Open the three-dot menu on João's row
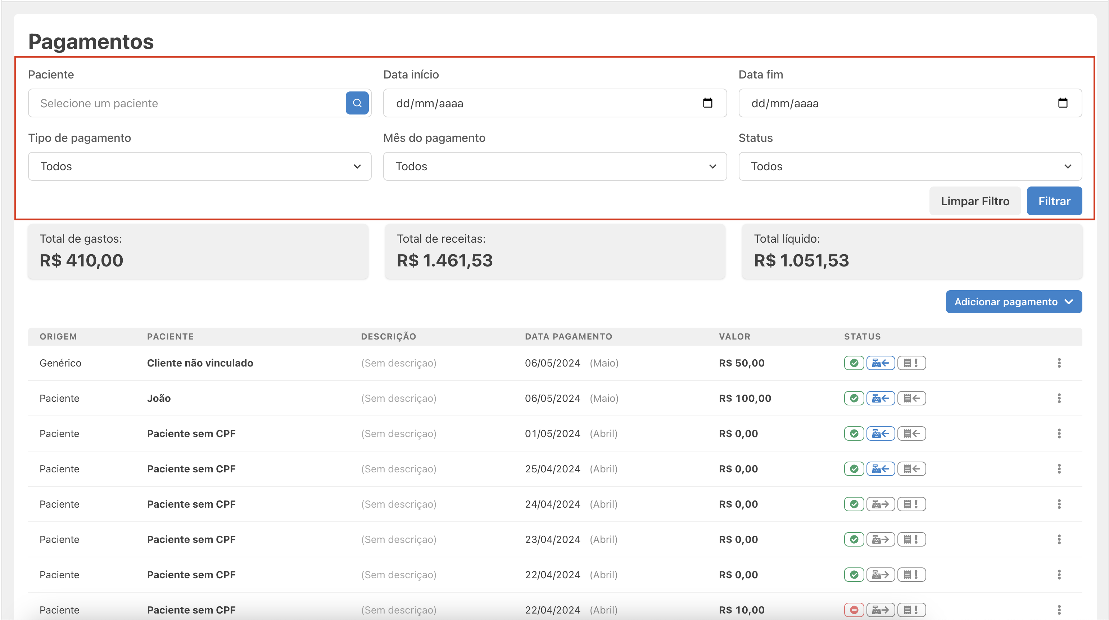The height and width of the screenshot is (620, 1109). click(1059, 399)
